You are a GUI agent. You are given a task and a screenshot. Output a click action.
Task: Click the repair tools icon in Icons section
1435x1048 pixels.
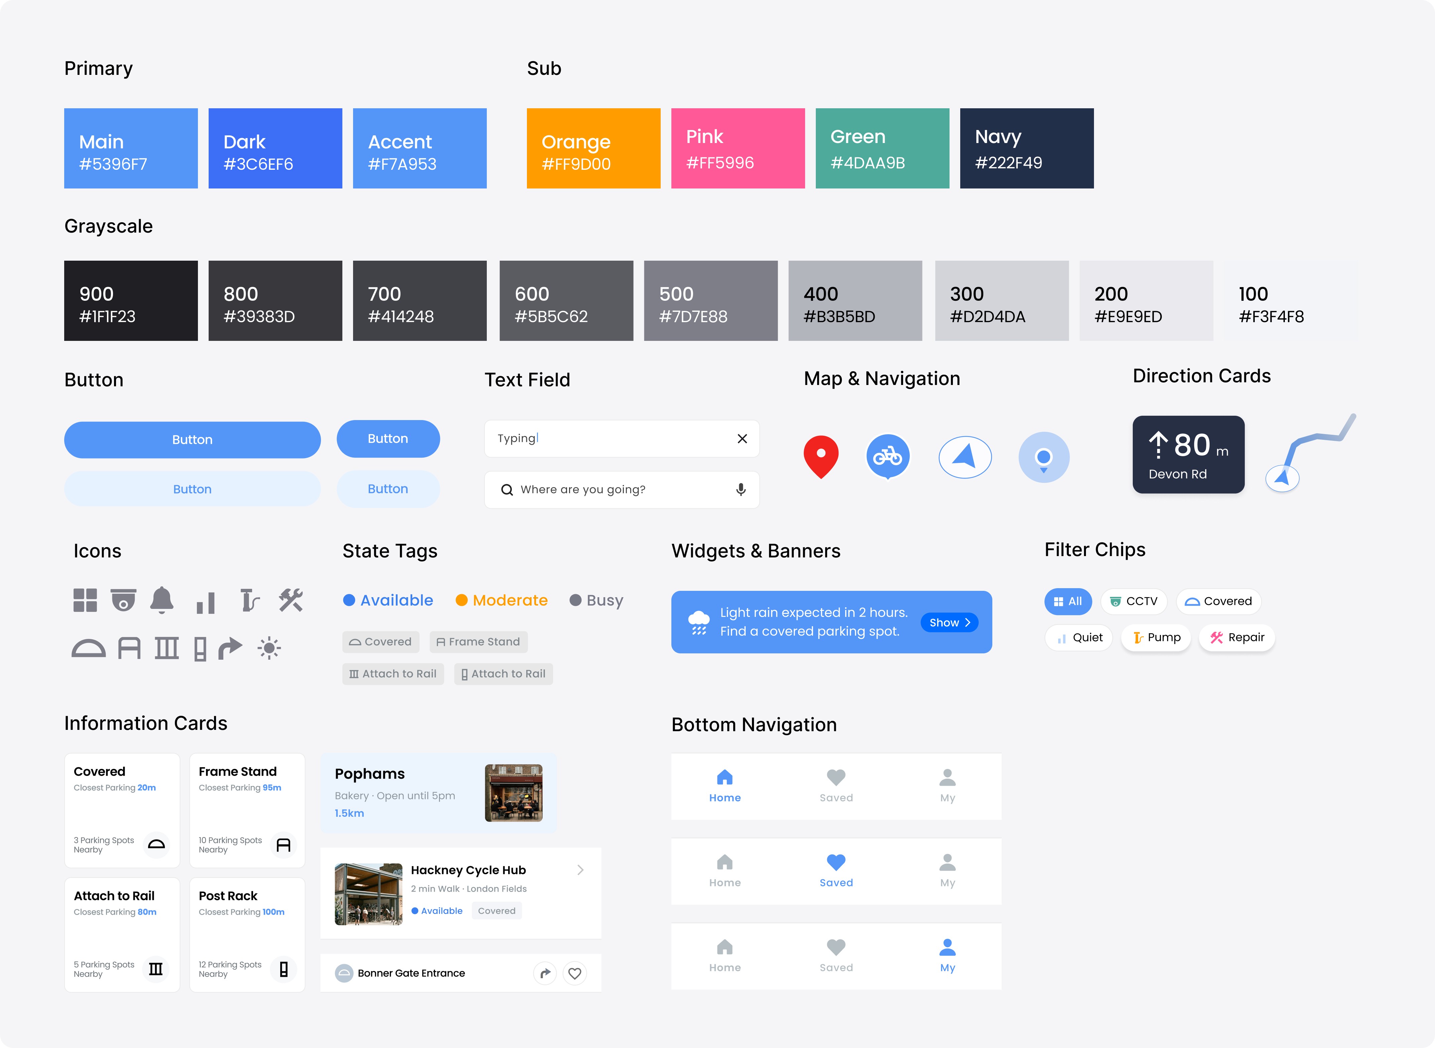(x=291, y=600)
